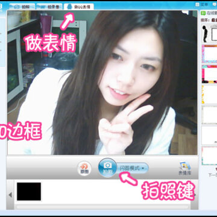Viewport: 217px width, 217px height.
Task: Click the speech bubble icon beside 菜单
Action: (215, 4)
